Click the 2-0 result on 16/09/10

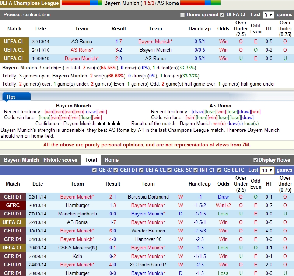(x=119, y=58)
